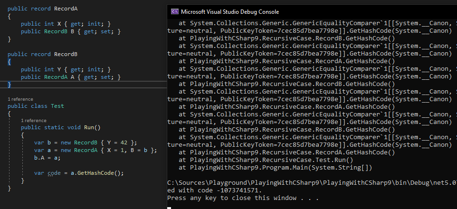
Task: Click the 'public RecordA A { get; set; }' line
Action: (x=71, y=77)
